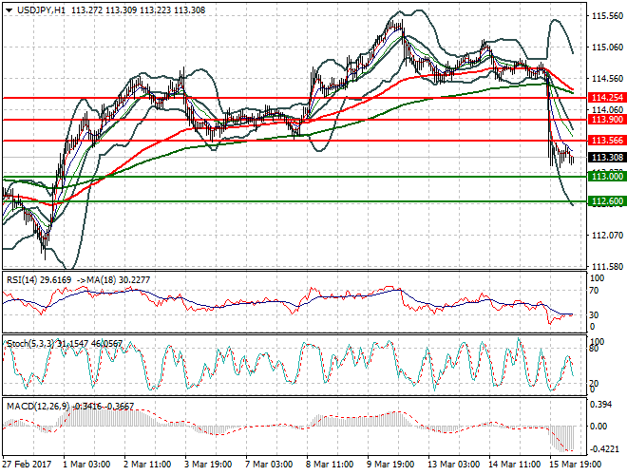Select the 13 Mar 03:00 time label
The image size is (627, 475).
[x=454, y=465]
